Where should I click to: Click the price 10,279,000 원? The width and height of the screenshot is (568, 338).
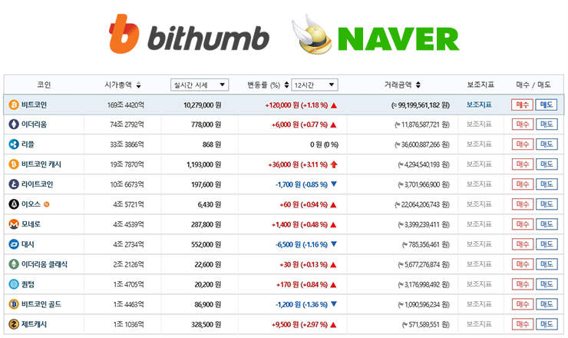[202, 105]
